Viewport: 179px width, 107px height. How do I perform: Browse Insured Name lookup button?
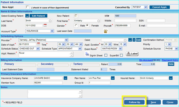[171, 78]
